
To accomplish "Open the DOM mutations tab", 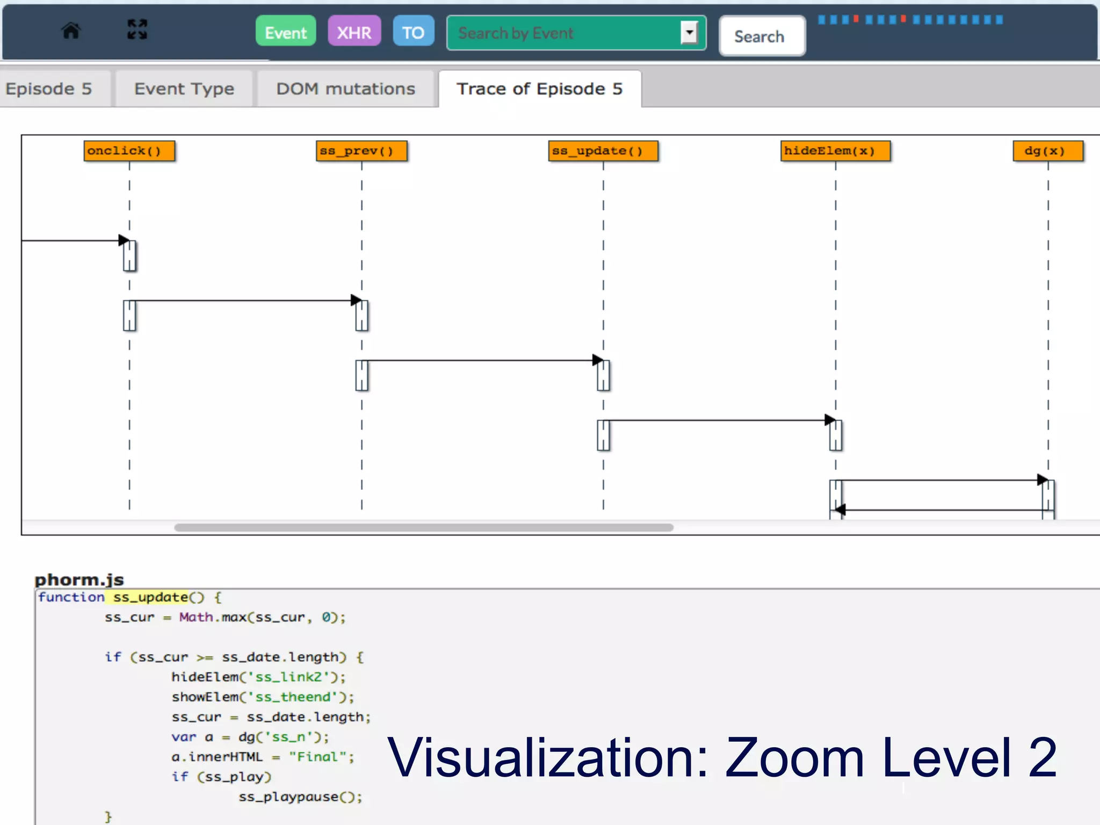I will coord(346,89).
